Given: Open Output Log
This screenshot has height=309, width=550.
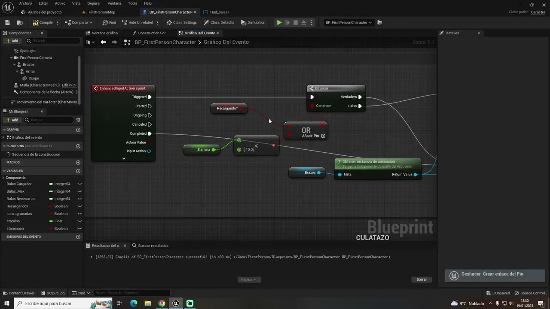Looking at the screenshot, I should tap(52, 293).
